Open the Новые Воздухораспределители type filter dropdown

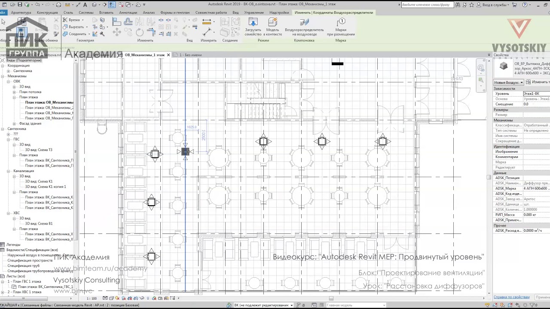pos(509,82)
